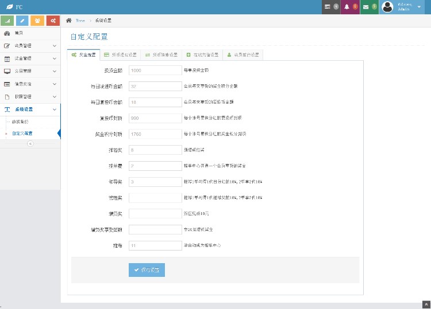This screenshot has width=431, height=309.
Task: Click the blue pencil shortcut button
Action: 22,21
